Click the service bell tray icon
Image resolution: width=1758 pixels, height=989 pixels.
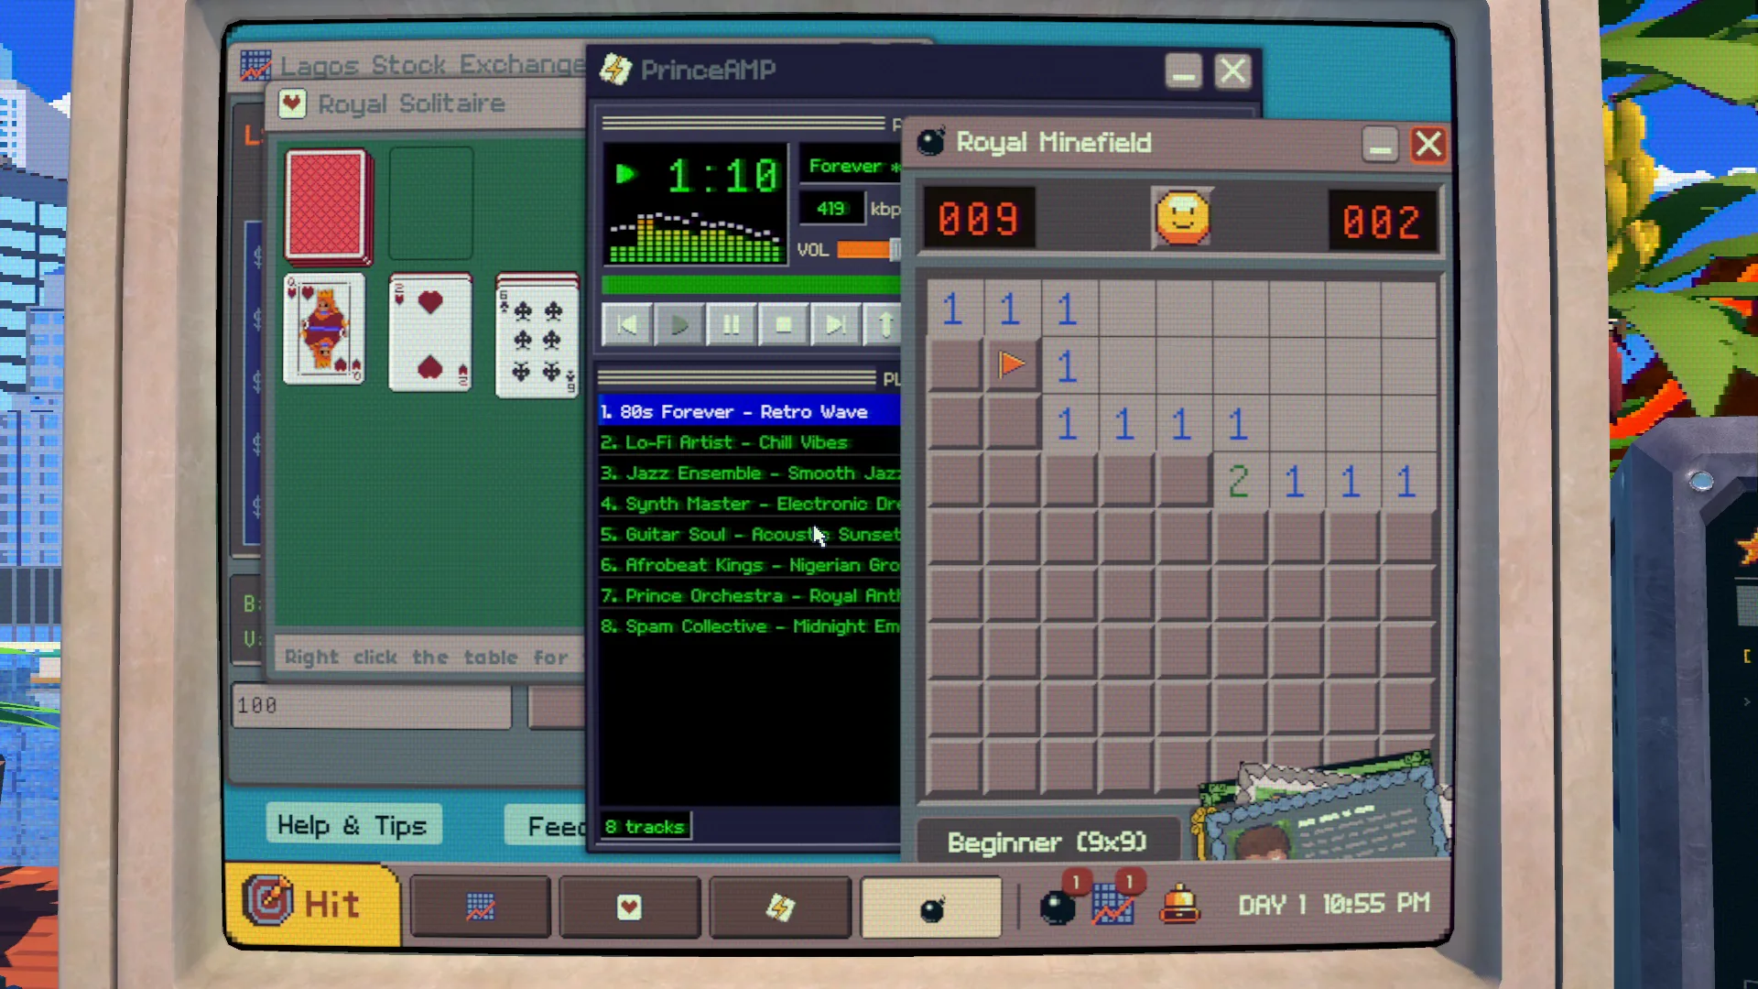click(x=1179, y=904)
